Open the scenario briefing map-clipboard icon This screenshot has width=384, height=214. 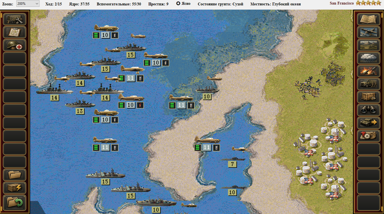15,32
